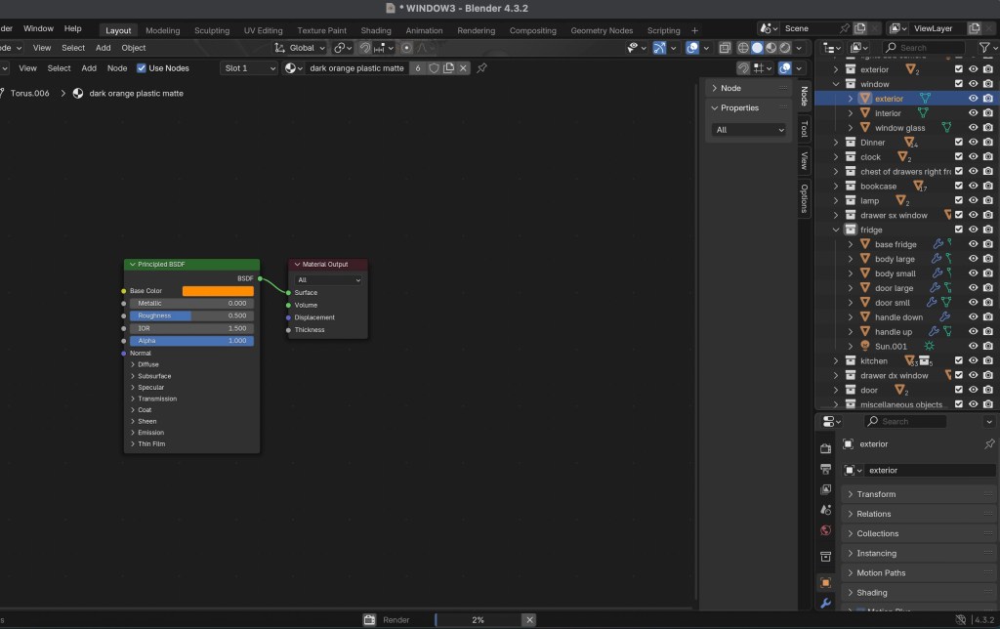The image size is (1000, 629).
Task: Open the Modifiers wrench tab icon
Action: point(826,604)
